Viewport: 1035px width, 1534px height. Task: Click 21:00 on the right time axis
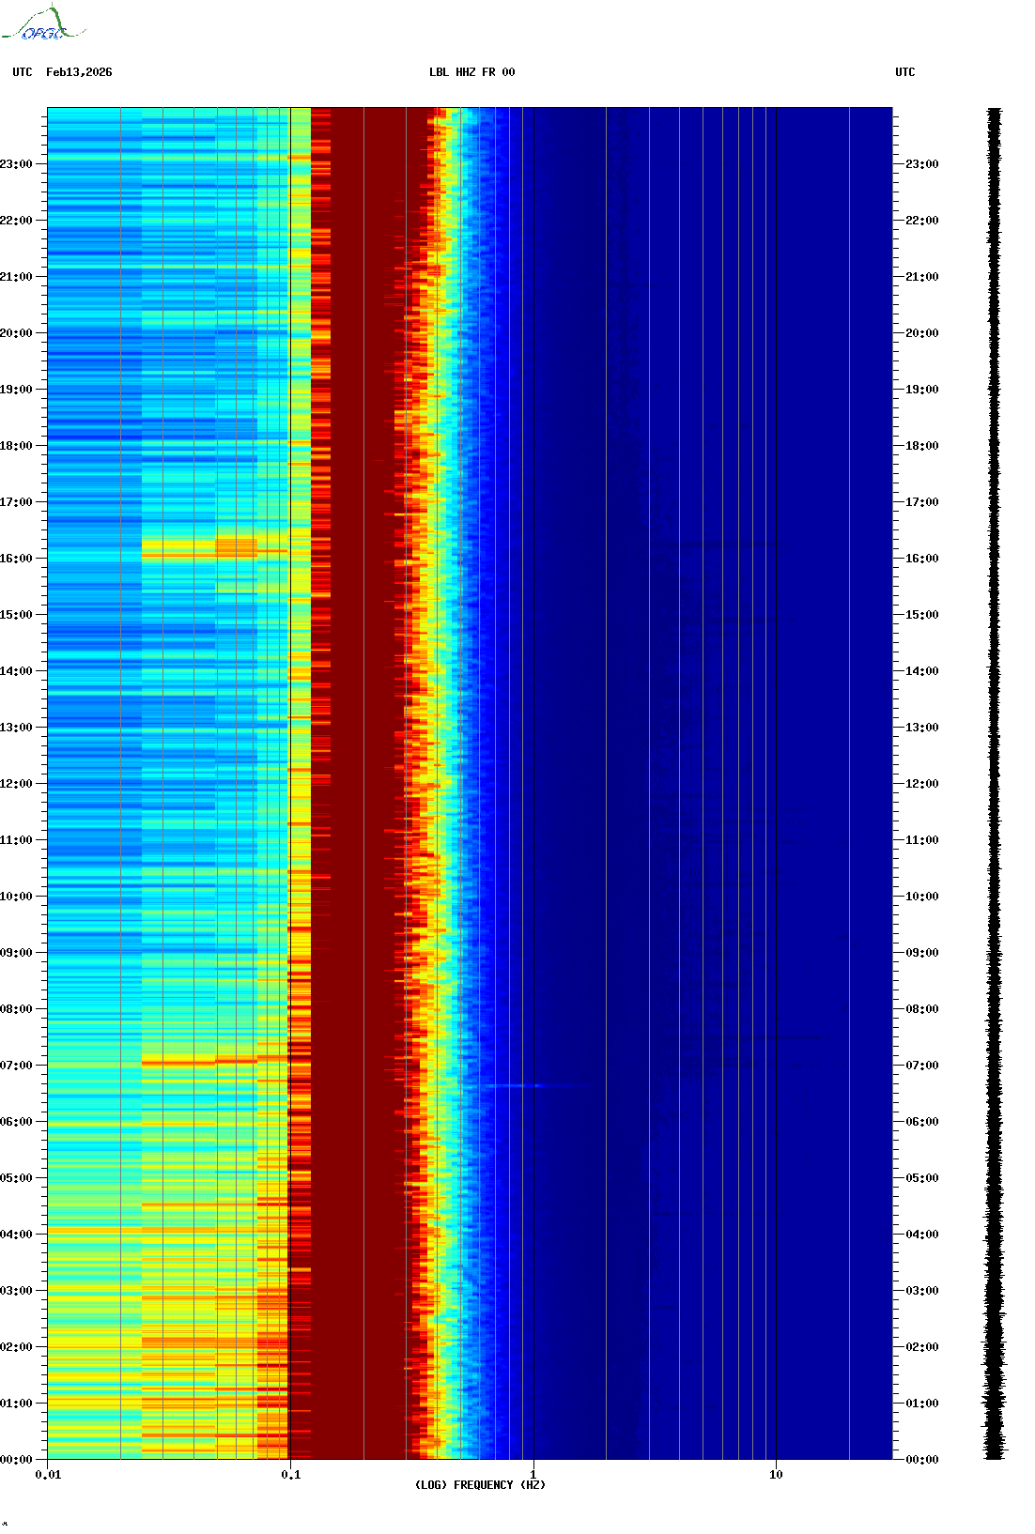(x=922, y=277)
